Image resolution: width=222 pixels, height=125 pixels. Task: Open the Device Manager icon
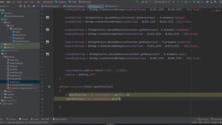(211, 2)
